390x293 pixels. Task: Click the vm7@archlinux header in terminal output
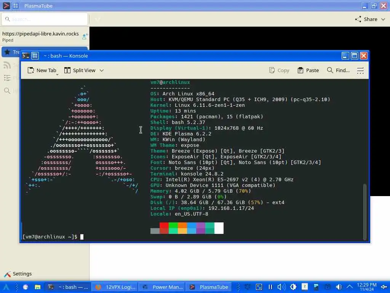point(170,82)
